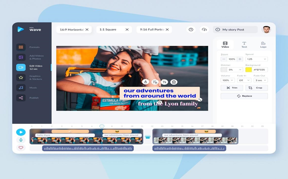The height and width of the screenshot is (179, 288).
Task: Decrease zoom with the minus button
Action: pyautogui.click(x=224, y=59)
